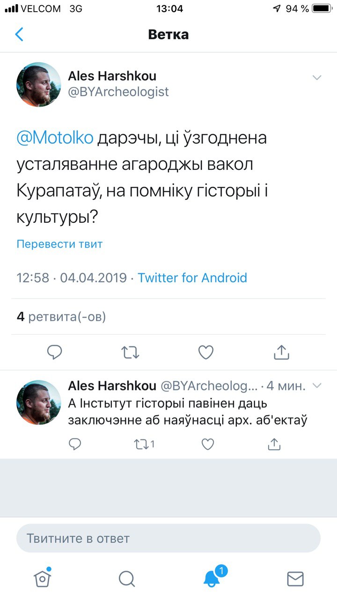
Task: Share the second tweet
Action: pyautogui.click(x=274, y=444)
